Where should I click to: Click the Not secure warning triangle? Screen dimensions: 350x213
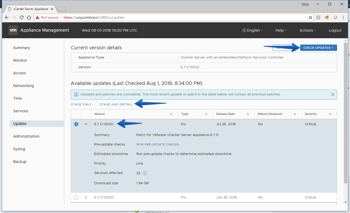[x=37, y=17]
